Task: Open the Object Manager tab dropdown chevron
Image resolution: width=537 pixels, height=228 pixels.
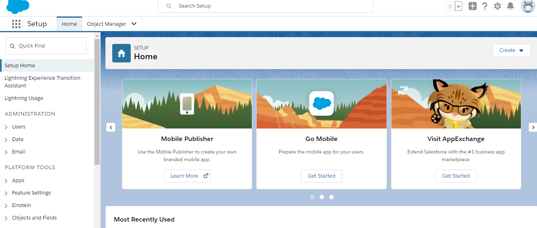Action: [x=134, y=24]
